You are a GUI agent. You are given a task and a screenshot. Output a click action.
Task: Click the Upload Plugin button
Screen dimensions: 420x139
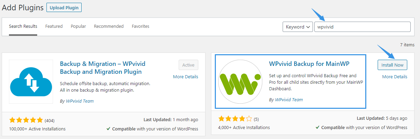(x=64, y=8)
